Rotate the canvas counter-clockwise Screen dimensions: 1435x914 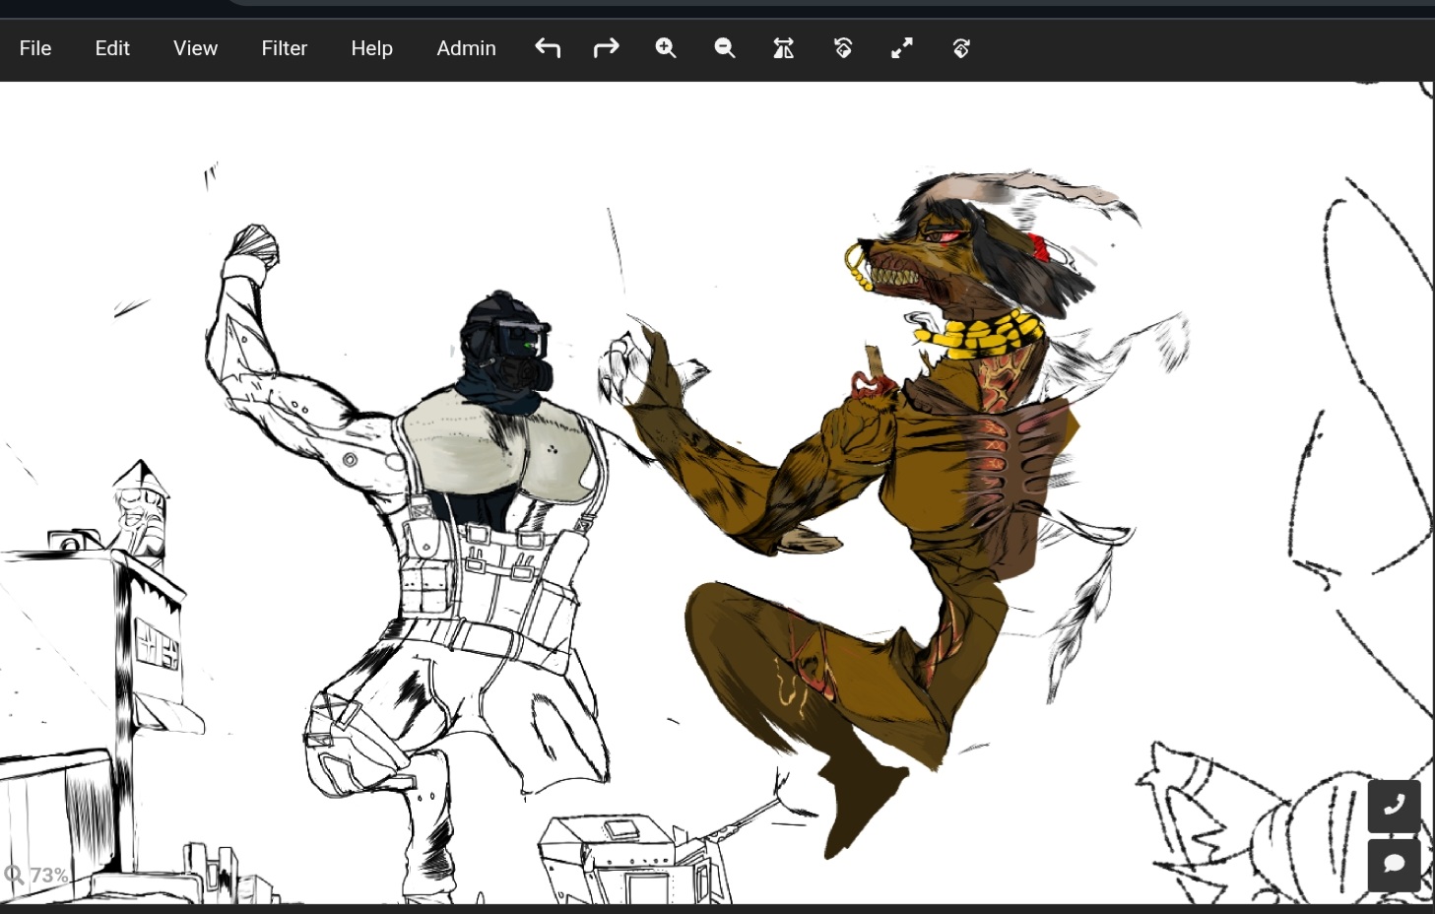(843, 48)
